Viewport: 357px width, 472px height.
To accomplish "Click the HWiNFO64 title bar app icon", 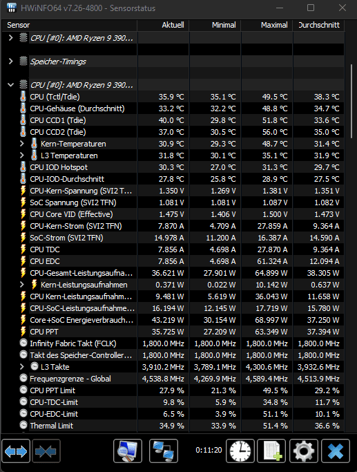I will (11, 8).
